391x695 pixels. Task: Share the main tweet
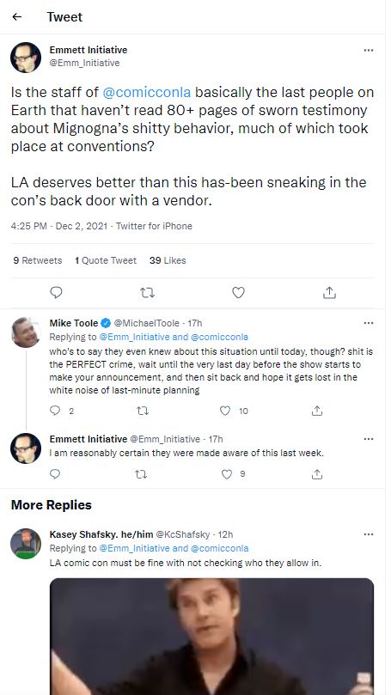[x=329, y=293]
